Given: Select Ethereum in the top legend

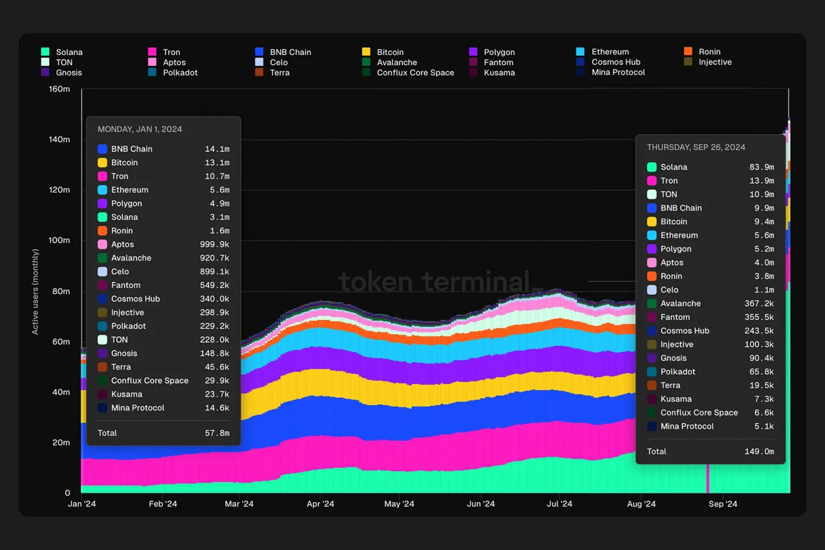Looking at the screenshot, I should click(602, 52).
